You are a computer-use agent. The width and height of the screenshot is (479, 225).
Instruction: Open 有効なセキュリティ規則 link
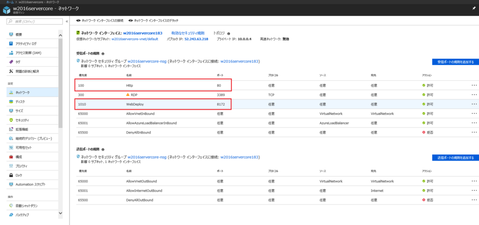click(x=188, y=33)
